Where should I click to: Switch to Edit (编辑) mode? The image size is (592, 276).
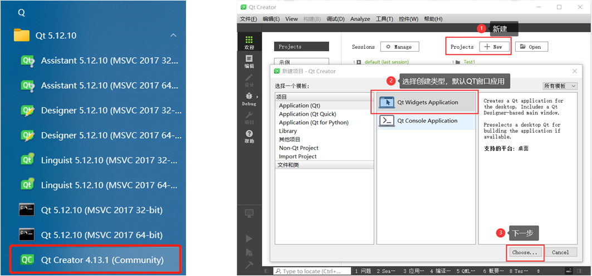[249, 62]
